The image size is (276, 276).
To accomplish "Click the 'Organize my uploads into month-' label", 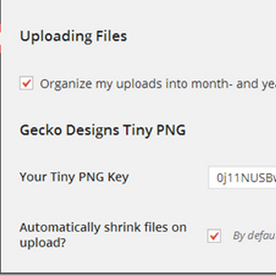I will (158, 84).
